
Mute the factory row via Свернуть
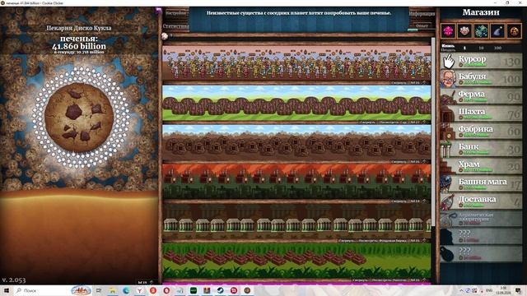point(399,201)
